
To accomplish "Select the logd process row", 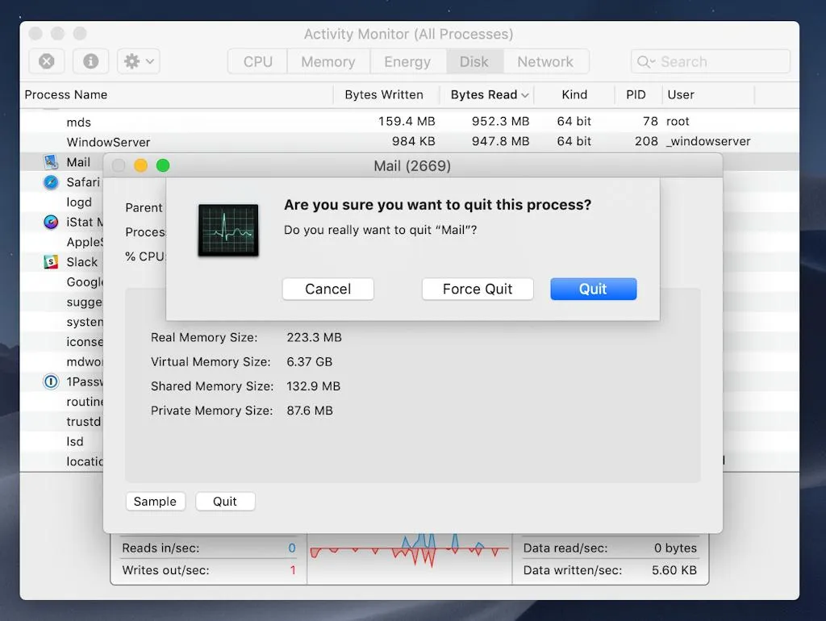I will [61, 202].
